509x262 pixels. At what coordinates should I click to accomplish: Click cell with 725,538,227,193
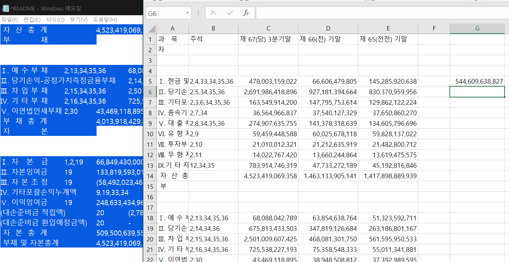coord(268,249)
